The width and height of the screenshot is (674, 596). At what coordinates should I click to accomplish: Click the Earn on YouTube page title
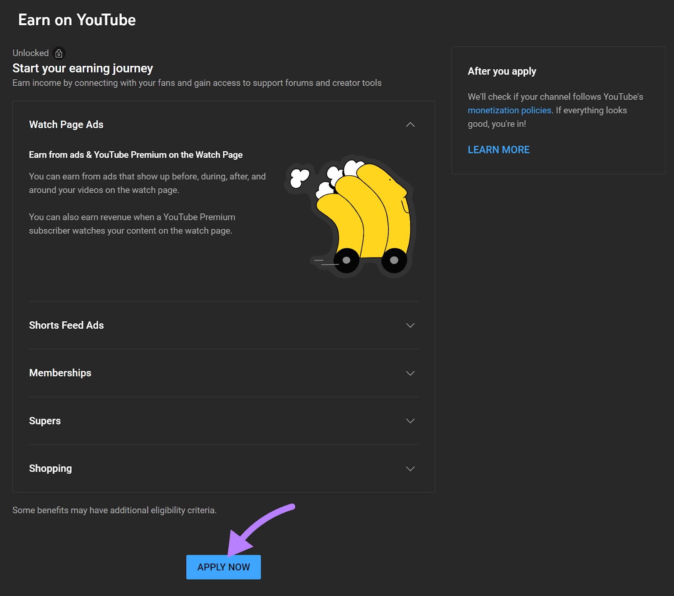pos(77,19)
